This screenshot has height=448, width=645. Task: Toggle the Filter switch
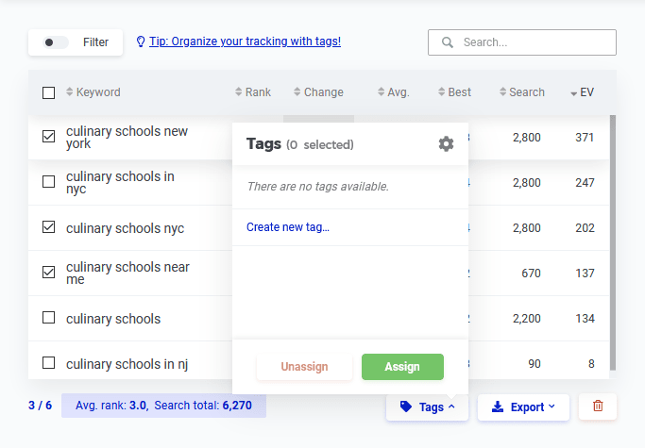point(56,42)
